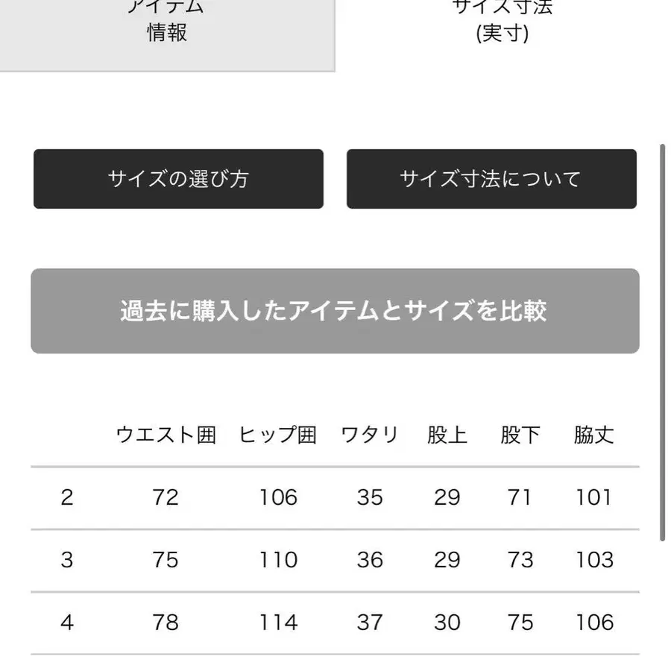Image resolution: width=671 pixels, height=671 pixels.
Task: Click the 股上 value 30 for size 4
Action: tap(448, 623)
